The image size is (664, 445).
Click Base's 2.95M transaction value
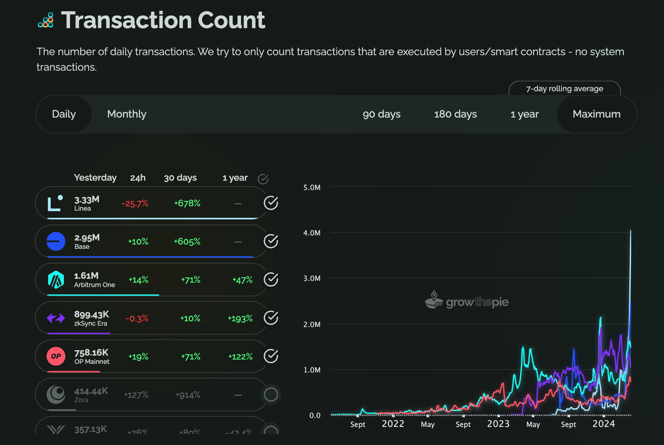click(87, 238)
